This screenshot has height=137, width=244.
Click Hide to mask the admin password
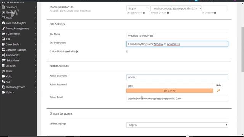click(218, 85)
